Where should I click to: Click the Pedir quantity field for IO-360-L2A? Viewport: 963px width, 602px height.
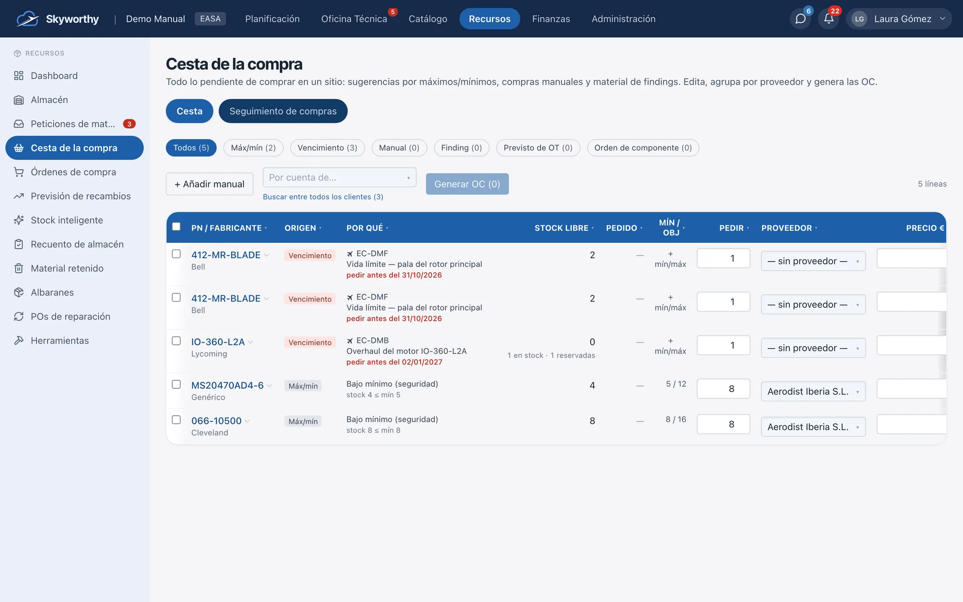[x=723, y=345]
